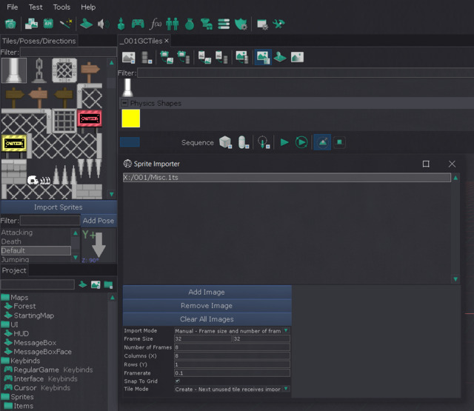474x411 pixels.
Task: Click the looped play button in Sequence bar
Action: pos(301,142)
